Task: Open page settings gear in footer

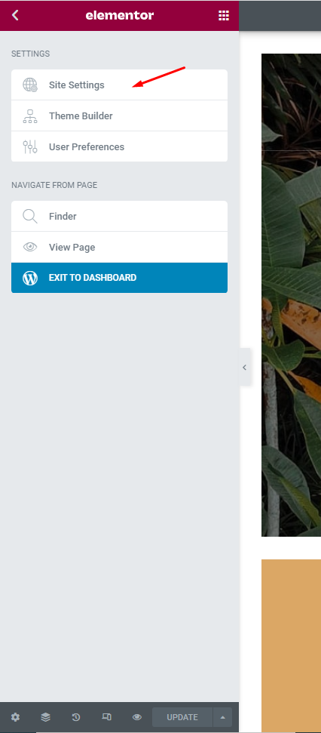Action: [x=15, y=717]
